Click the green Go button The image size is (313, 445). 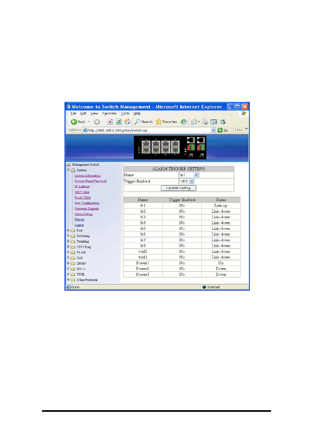(x=223, y=130)
